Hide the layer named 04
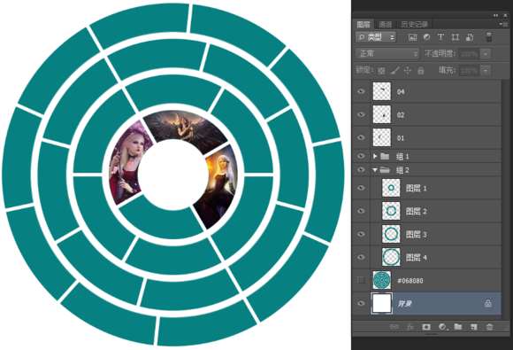Screen dimensions: 513x350 pyautogui.click(x=361, y=91)
